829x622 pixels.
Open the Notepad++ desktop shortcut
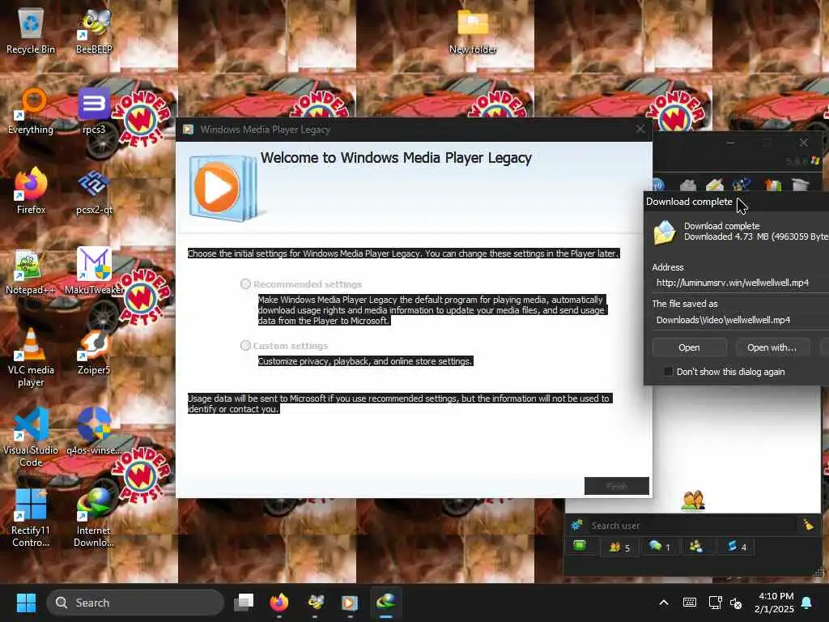point(31,272)
